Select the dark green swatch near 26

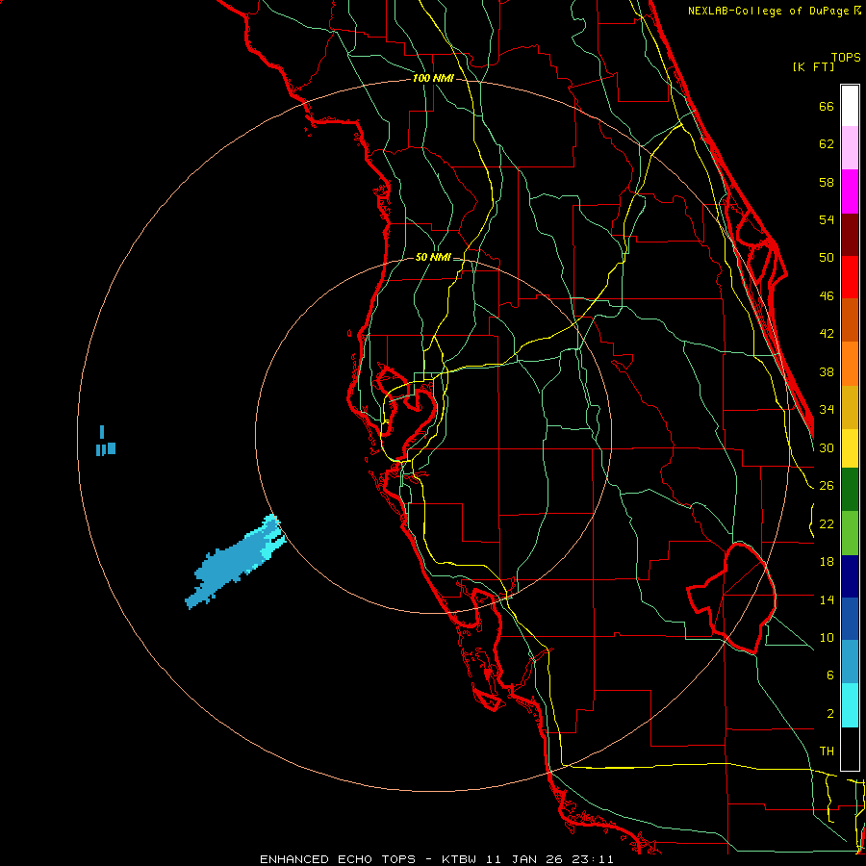[850, 490]
